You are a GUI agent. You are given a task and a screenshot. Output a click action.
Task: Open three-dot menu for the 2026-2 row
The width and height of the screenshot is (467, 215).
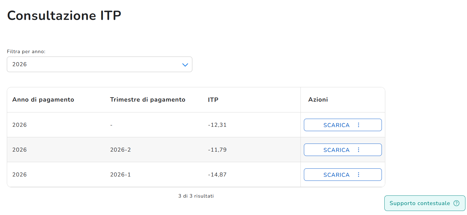[x=359, y=150]
